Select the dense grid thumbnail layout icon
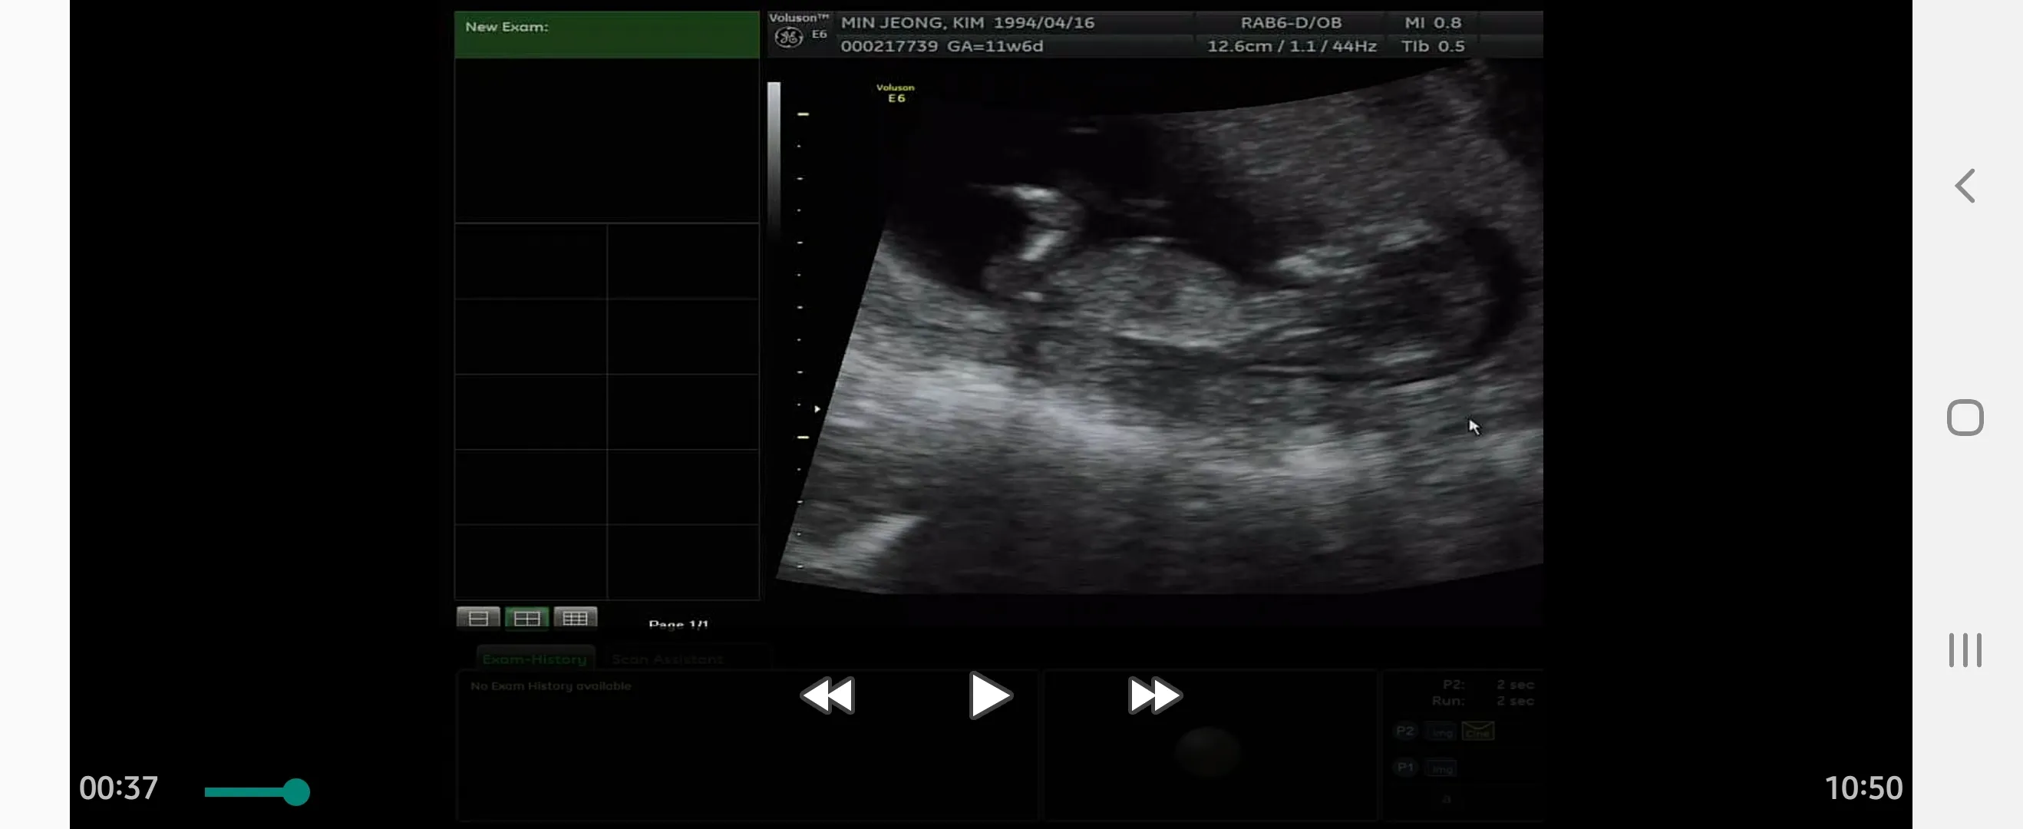This screenshot has width=2023, height=829. (575, 619)
